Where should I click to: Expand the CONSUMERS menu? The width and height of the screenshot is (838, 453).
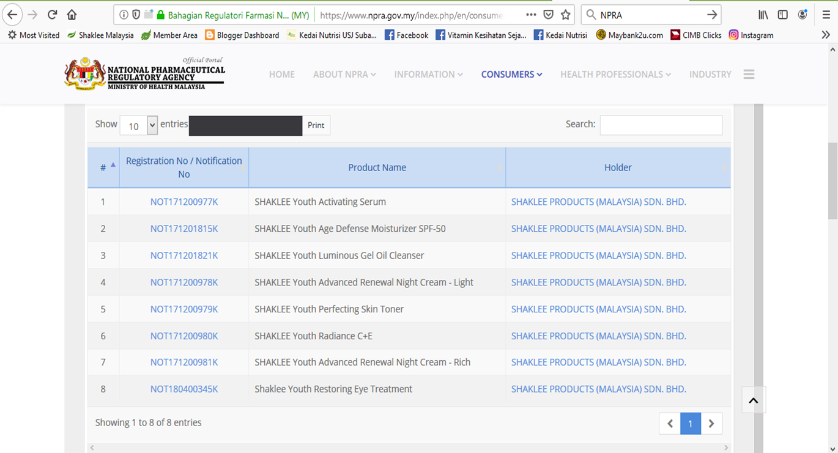click(511, 74)
